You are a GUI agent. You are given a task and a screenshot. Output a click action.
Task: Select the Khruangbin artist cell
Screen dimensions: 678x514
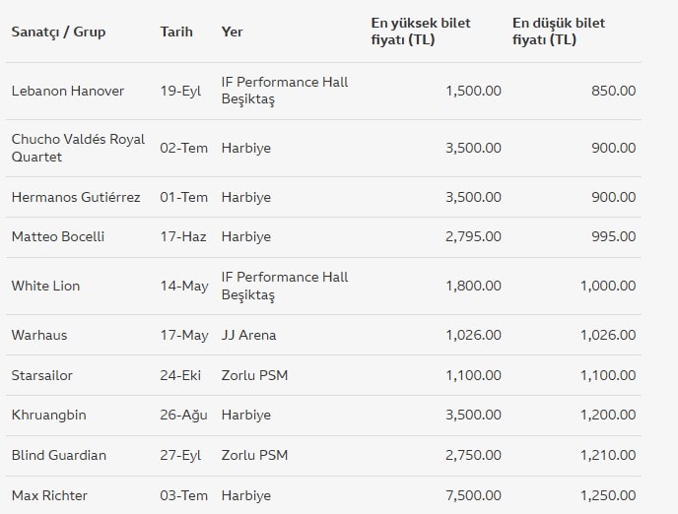pyautogui.click(x=48, y=415)
